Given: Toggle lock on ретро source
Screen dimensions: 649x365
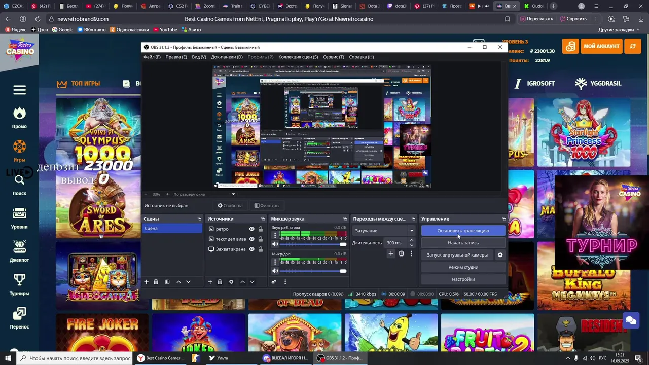Looking at the screenshot, I should point(261,229).
